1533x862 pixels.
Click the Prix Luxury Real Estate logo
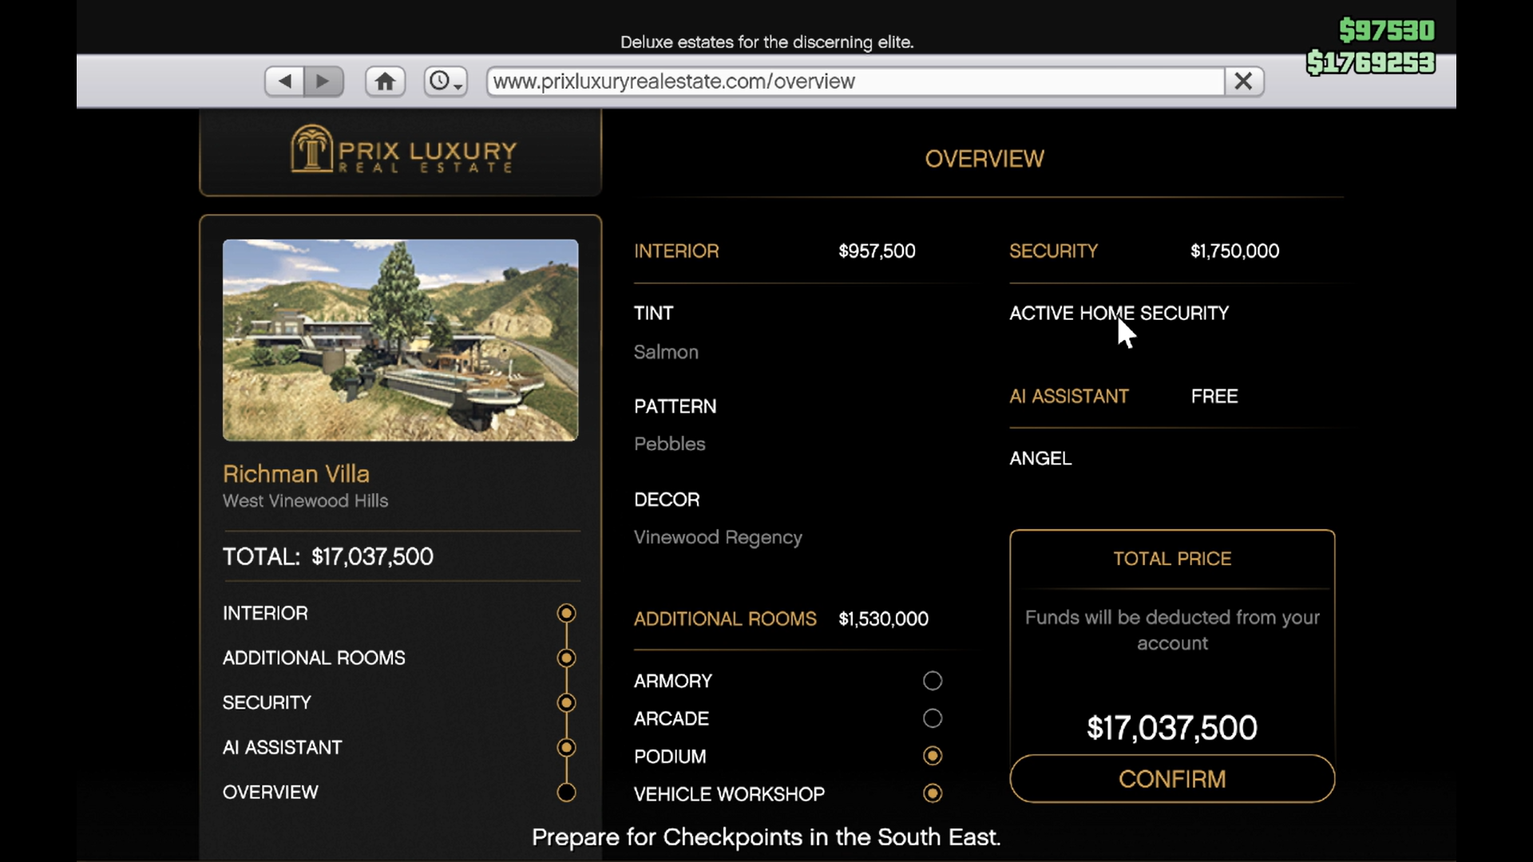(x=402, y=151)
